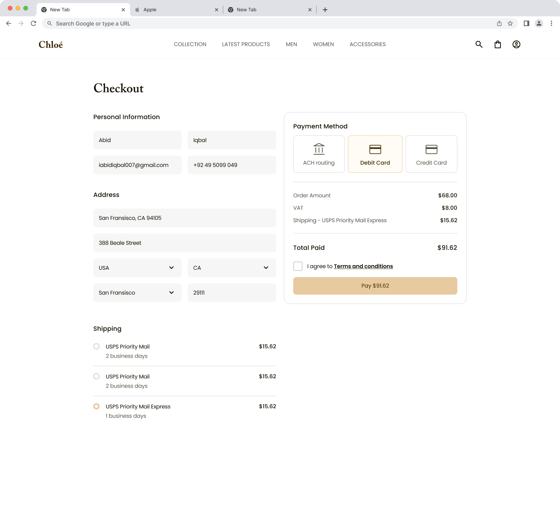Open the shopping bag icon
Viewport: 560px width, 532px height.
tap(497, 44)
